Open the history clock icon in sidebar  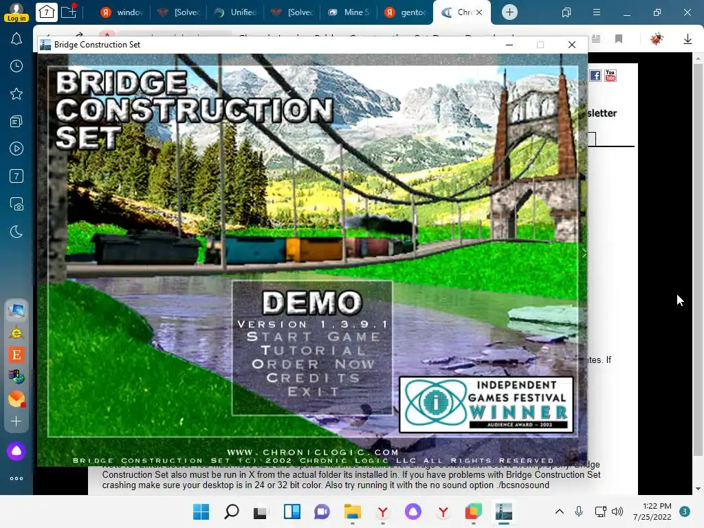click(16, 66)
